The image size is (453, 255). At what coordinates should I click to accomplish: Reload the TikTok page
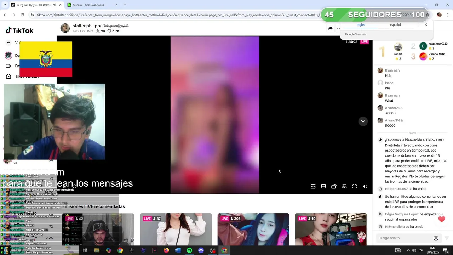pyautogui.click(x=22, y=15)
